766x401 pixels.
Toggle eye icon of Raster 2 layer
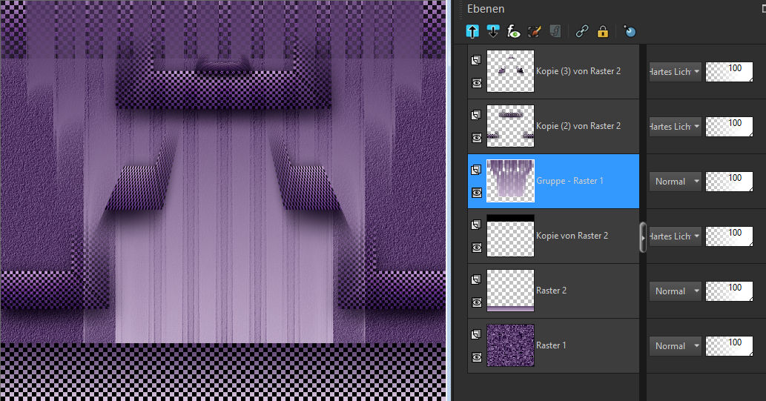pyautogui.click(x=476, y=303)
